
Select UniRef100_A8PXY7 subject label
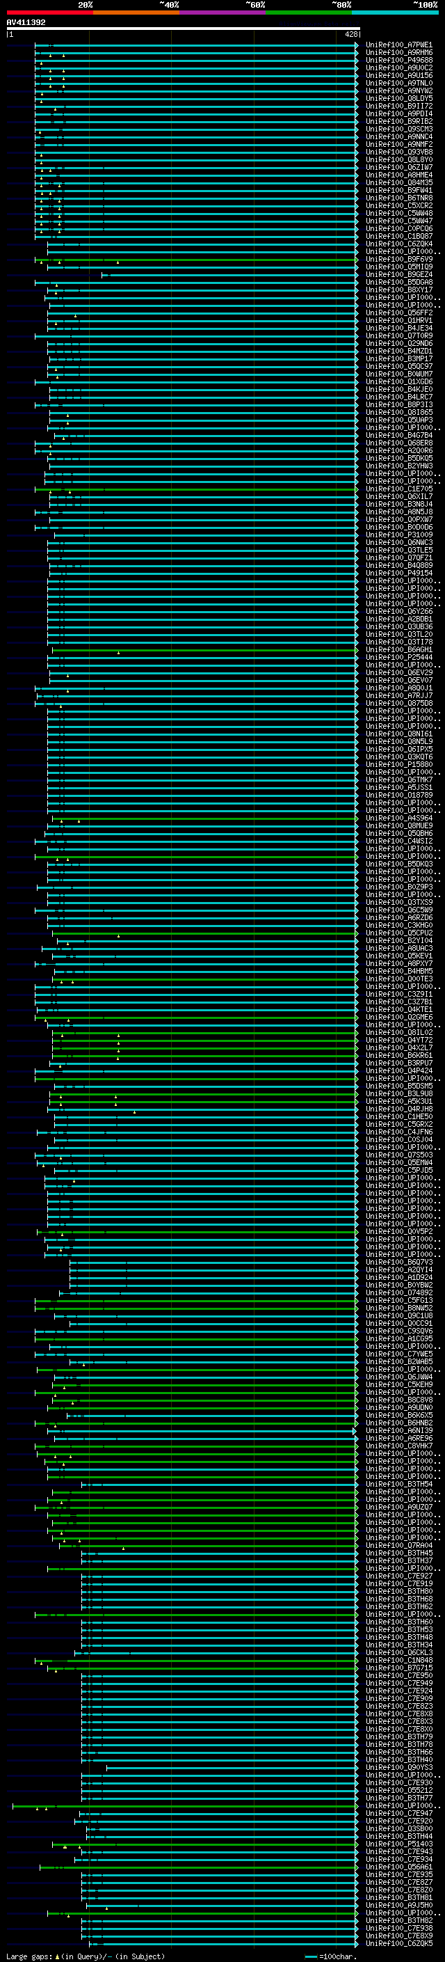[398, 963]
